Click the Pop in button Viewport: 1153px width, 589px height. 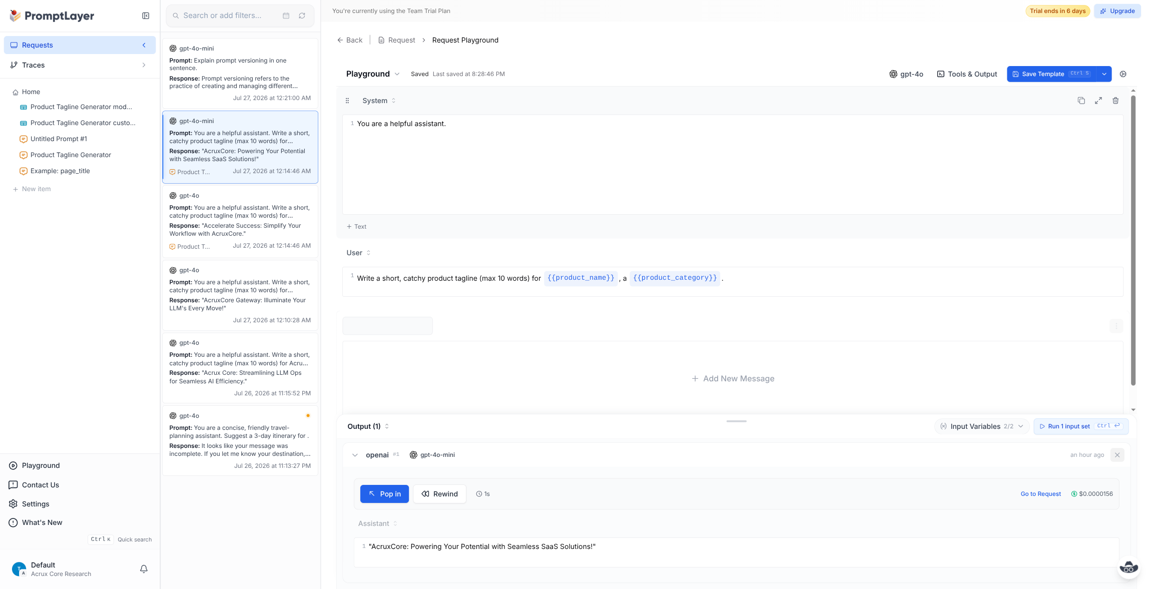tap(384, 494)
